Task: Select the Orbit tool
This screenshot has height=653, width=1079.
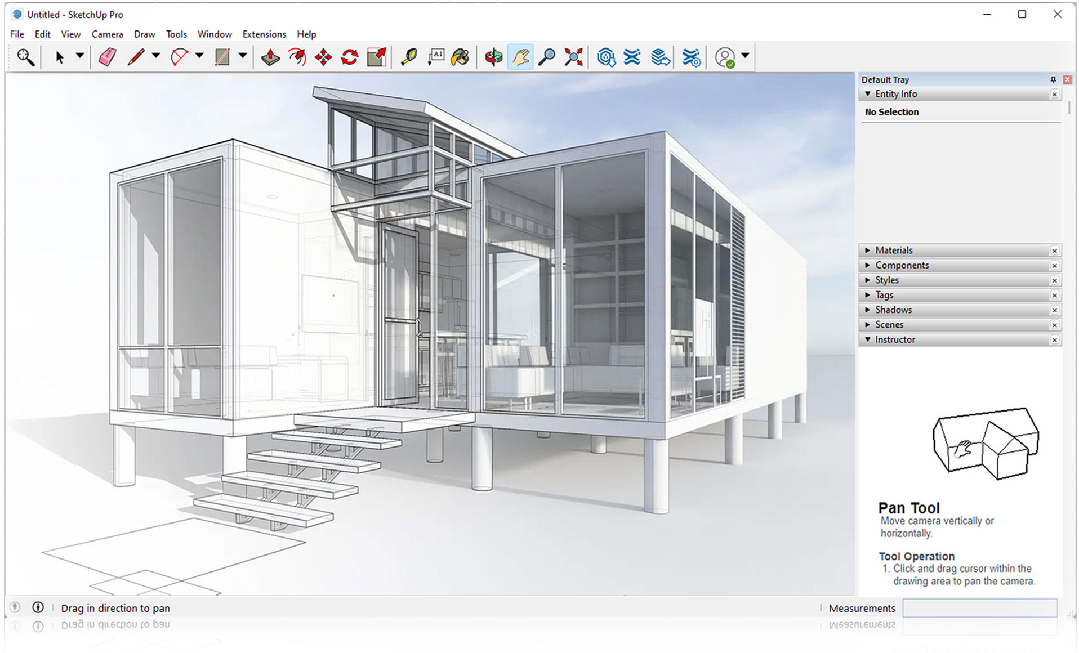Action: [x=493, y=56]
